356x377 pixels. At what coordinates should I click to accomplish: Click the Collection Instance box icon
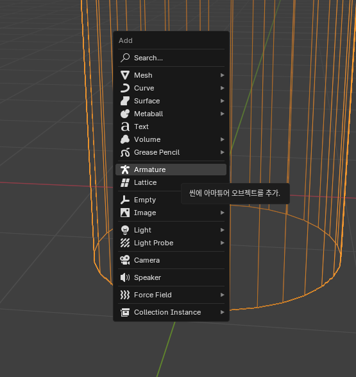125,312
